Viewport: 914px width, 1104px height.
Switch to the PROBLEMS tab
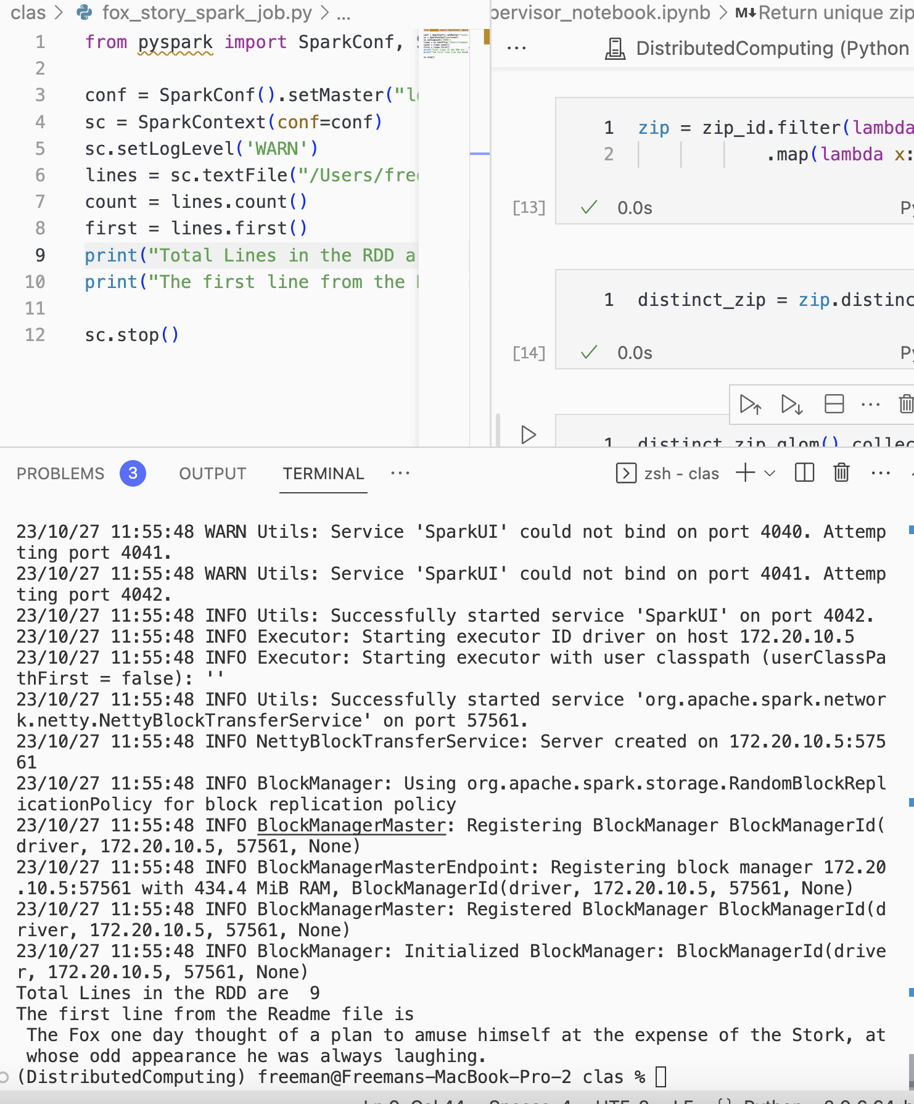pos(60,474)
